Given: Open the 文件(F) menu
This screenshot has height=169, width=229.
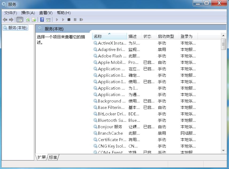Looking at the screenshot, I should tap(10, 13).
